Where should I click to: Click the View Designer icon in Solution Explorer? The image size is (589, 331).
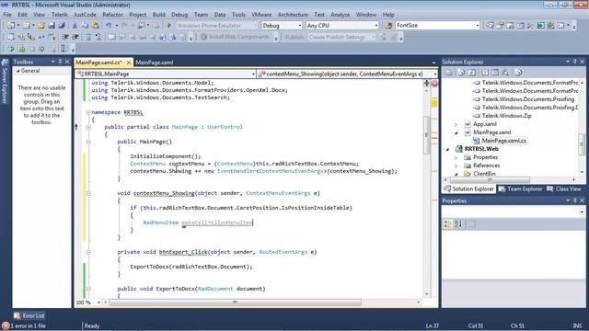pyautogui.click(x=495, y=73)
